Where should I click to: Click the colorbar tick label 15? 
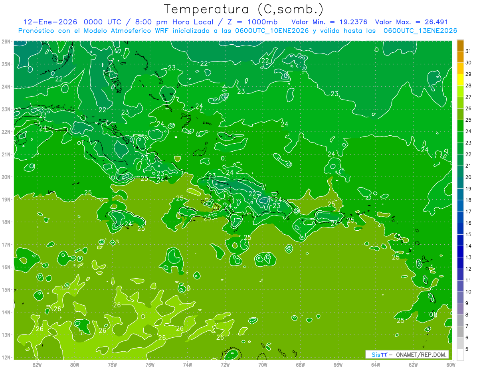coord(468,234)
